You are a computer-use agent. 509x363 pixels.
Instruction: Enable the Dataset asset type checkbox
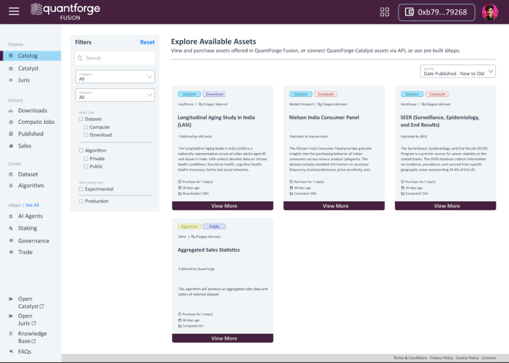pos(81,119)
